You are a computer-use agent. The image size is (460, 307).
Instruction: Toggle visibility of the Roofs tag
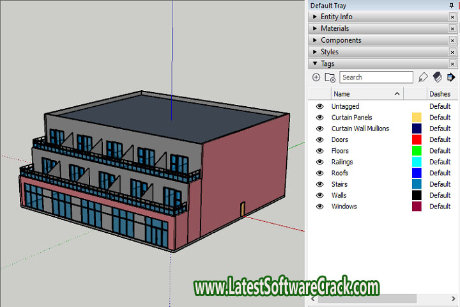click(320, 173)
